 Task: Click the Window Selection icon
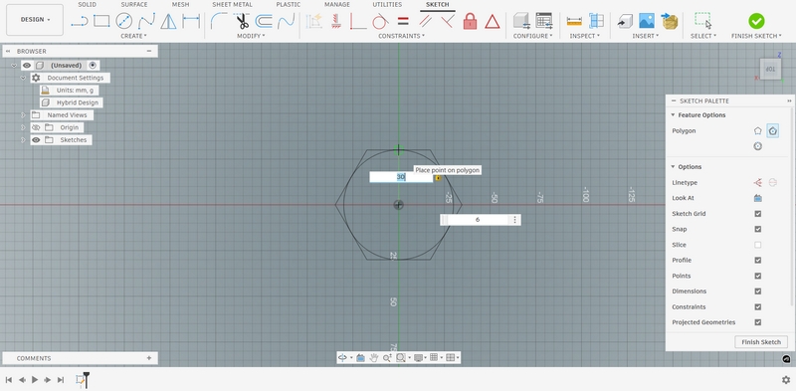[x=703, y=21]
